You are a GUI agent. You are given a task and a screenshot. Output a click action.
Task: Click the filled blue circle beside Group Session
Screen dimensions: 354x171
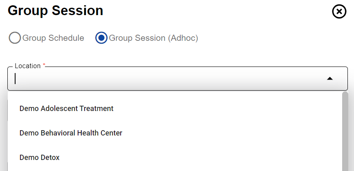pos(101,38)
